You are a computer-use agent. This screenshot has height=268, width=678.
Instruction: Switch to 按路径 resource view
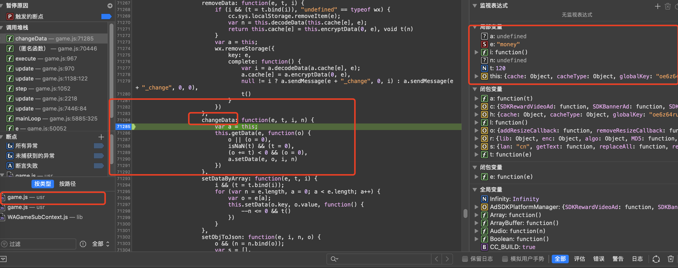pyautogui.click(x=67, y=184)
